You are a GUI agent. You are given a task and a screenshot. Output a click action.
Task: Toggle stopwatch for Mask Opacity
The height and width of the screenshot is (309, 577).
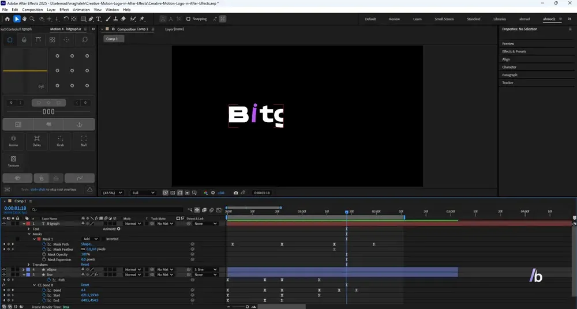[44, 255]
